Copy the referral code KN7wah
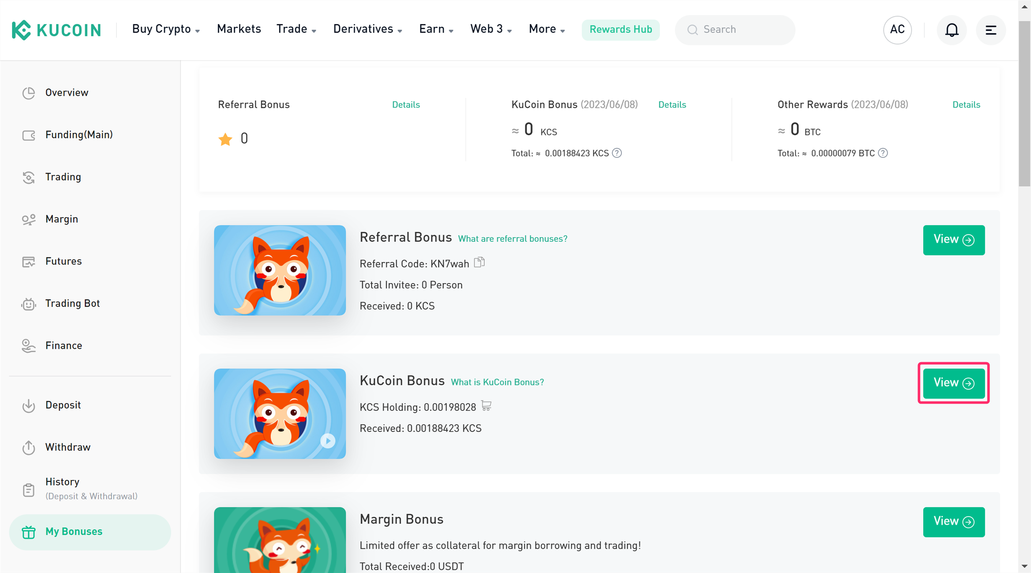The width and height of the screenshot is (1031, 573). [479, 262]
